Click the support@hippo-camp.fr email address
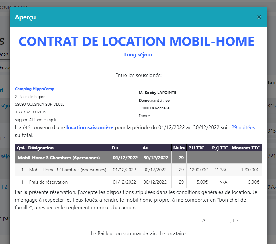This screenshot has width=276, height=244. 36,120
